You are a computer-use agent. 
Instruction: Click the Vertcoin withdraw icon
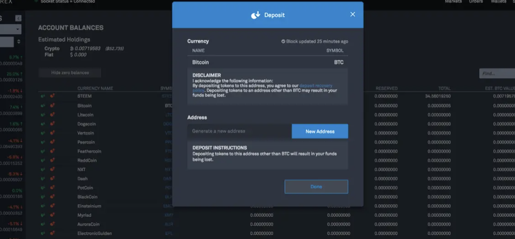point(52,133)
